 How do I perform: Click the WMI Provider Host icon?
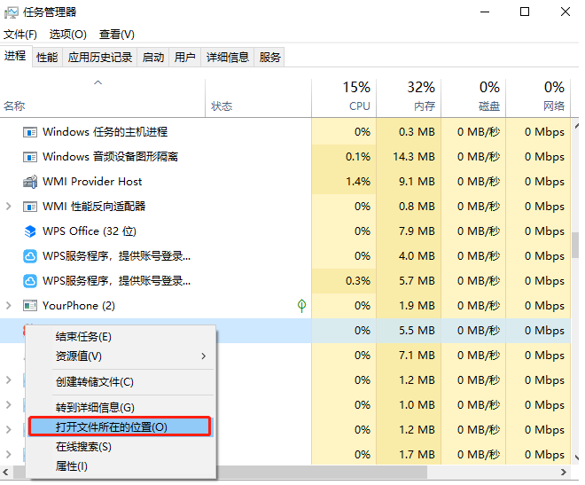click(28, 182)
